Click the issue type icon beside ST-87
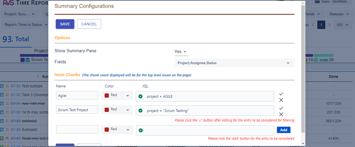This screenshot has width=355, height=147. tap(1, 138)
